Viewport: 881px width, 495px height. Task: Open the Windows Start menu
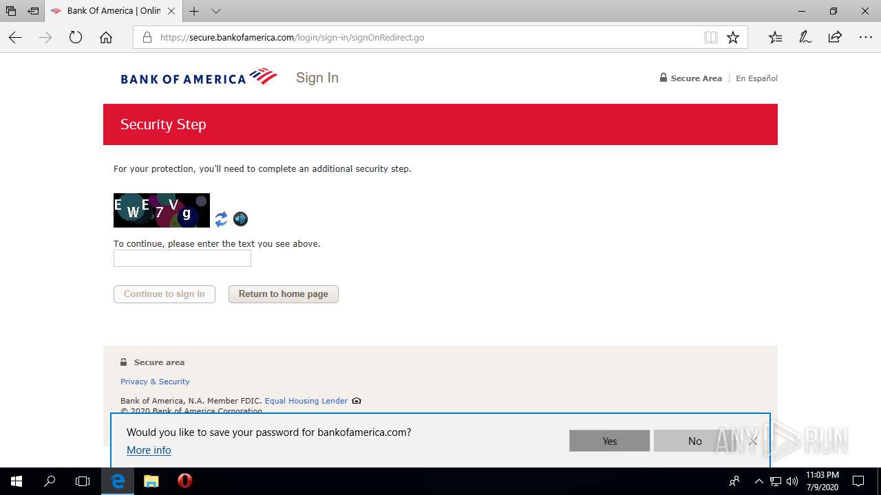(17, 481)
